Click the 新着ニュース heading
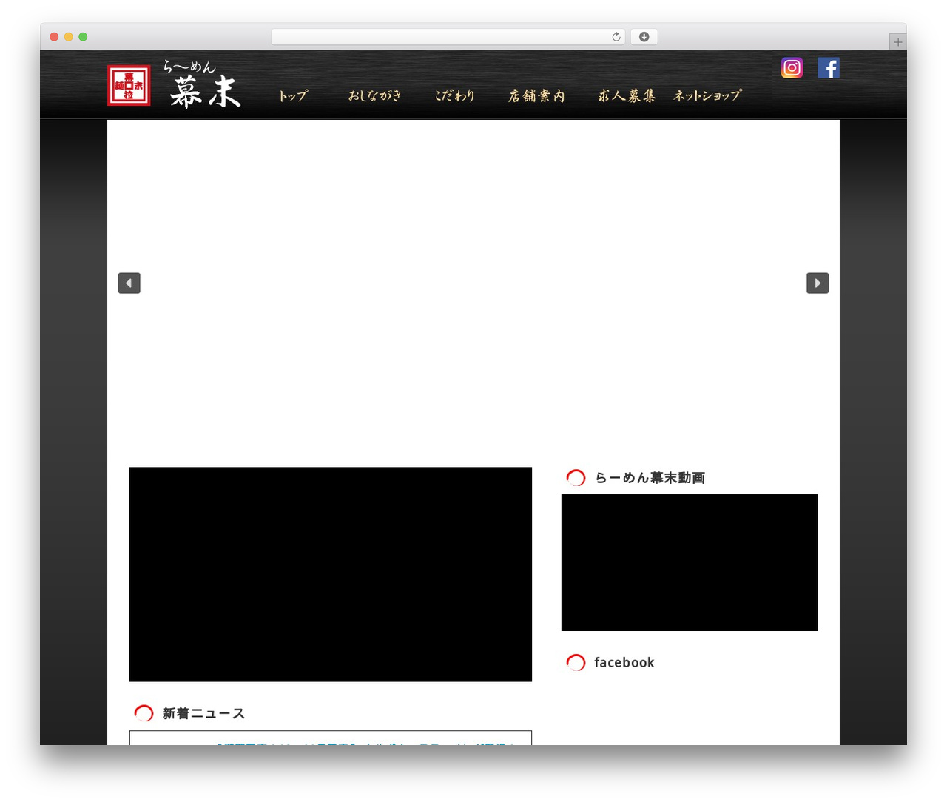Screen dimensions: 947x802 click(x=203, y=714)
